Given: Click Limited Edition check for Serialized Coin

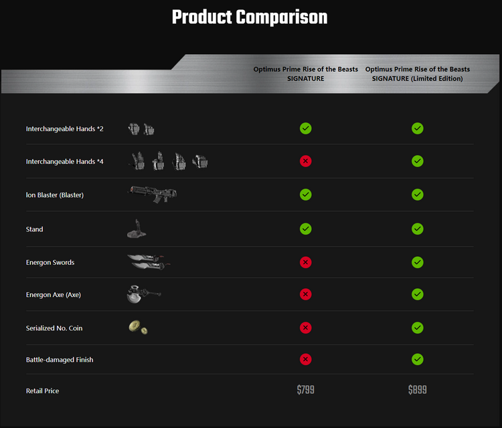Looking at the screenshot, I should click(418, 328).
